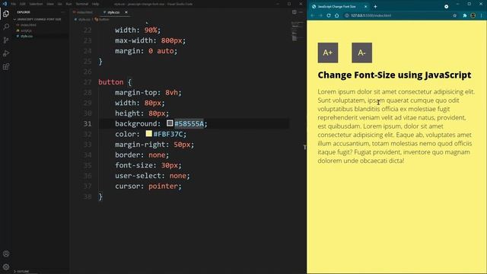
Task: Open the Explorer view in VS Code activity bar
Action: click(6, 14)
